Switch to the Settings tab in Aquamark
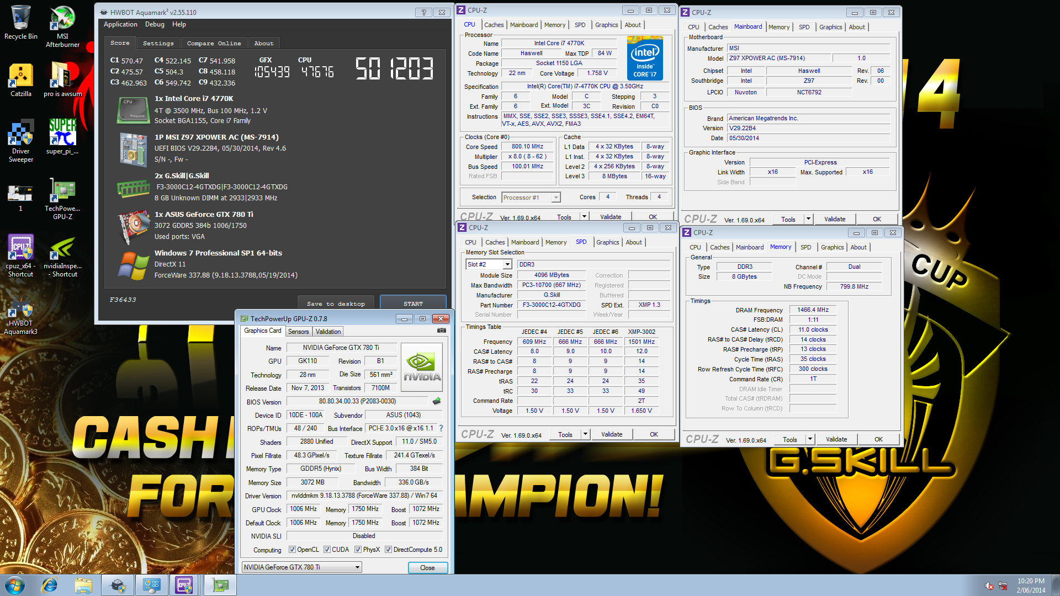The width and height of the screenshot is (1060, 596). [x=158, y=43]
